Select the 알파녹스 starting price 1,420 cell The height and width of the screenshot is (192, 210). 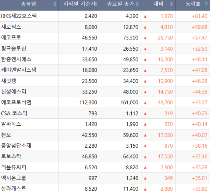pyautogui.click(x=91, y=124)
